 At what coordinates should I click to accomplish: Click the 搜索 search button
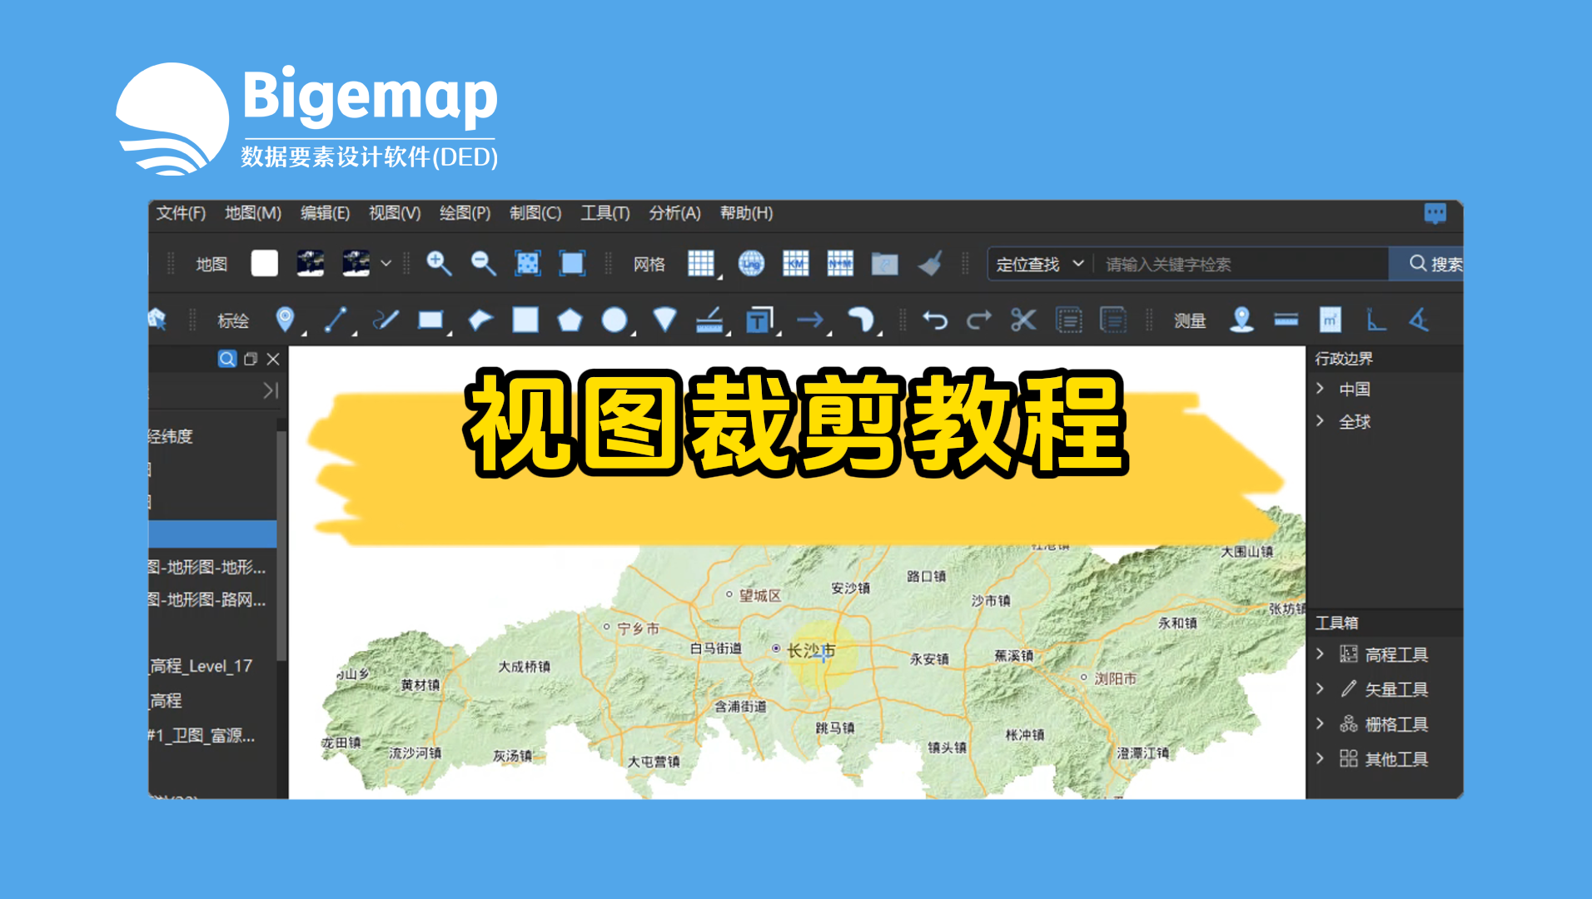[x=1434, y=264]
